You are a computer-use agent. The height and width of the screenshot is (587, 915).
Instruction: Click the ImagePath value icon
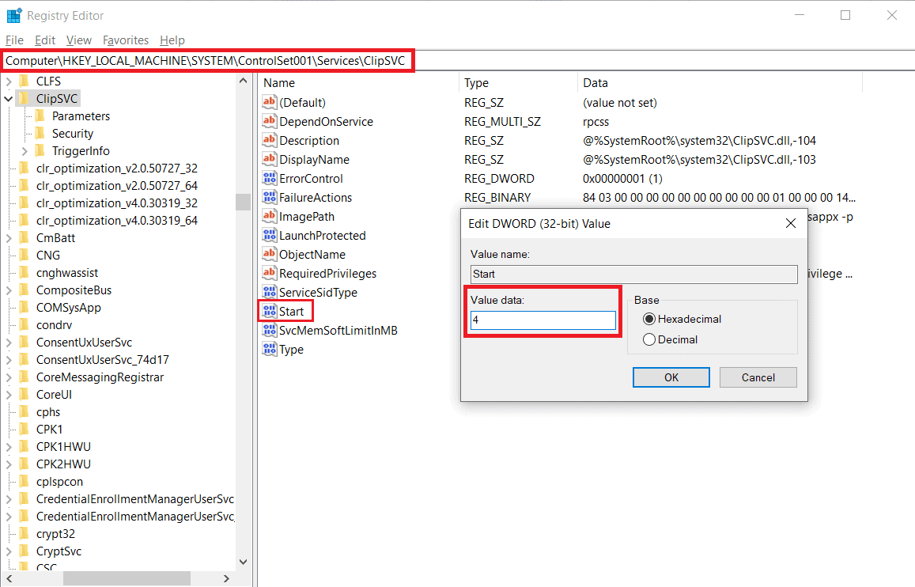tap(269, 217)
